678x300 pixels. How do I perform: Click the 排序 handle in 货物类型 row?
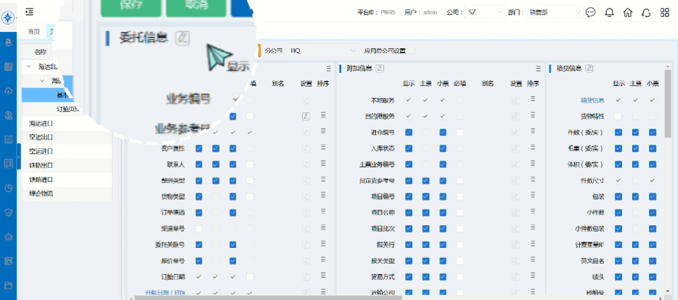click(323, 196)
